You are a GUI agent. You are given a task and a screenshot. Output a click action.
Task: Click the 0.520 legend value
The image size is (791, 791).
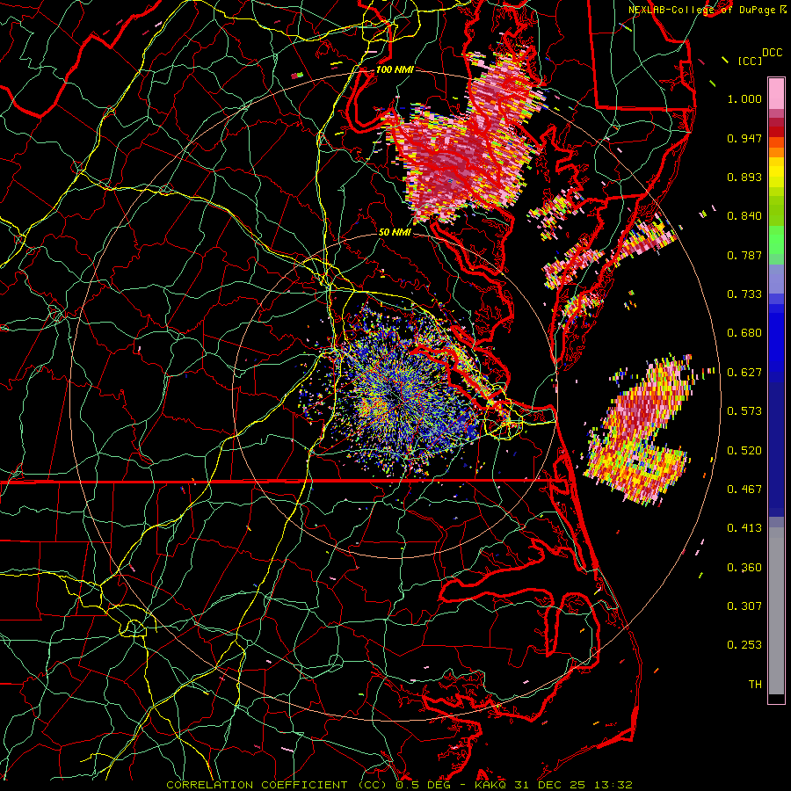744,451
